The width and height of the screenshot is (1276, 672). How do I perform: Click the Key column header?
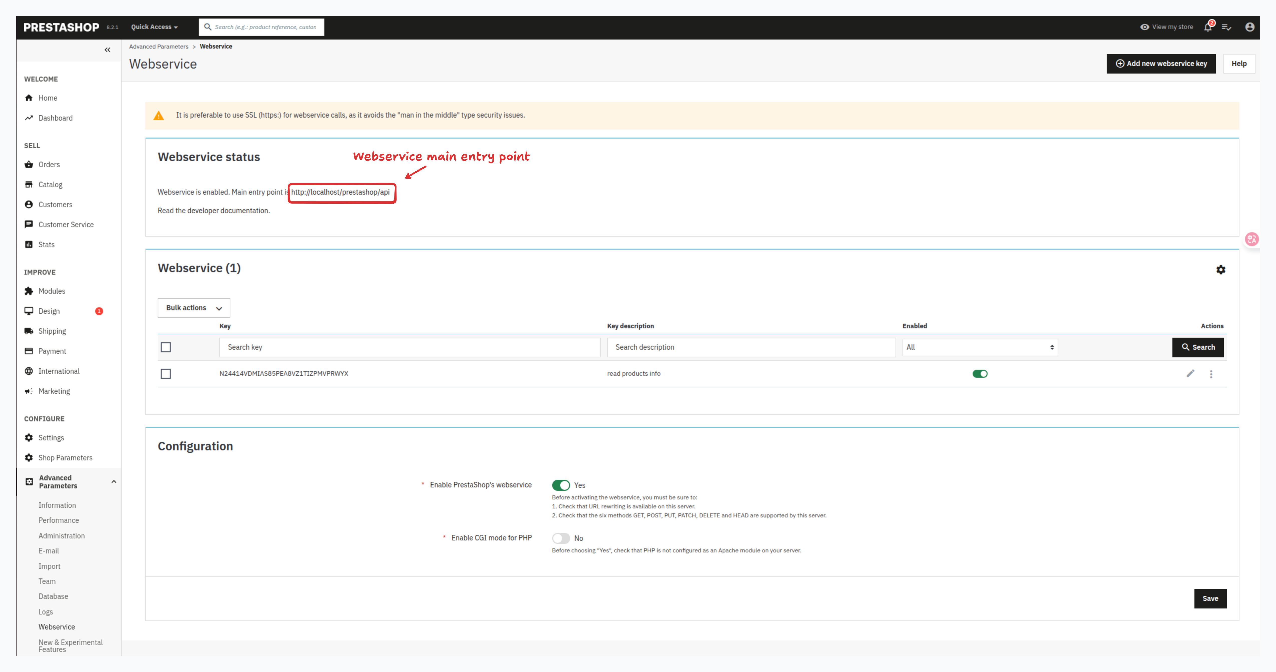click(225, 326)
